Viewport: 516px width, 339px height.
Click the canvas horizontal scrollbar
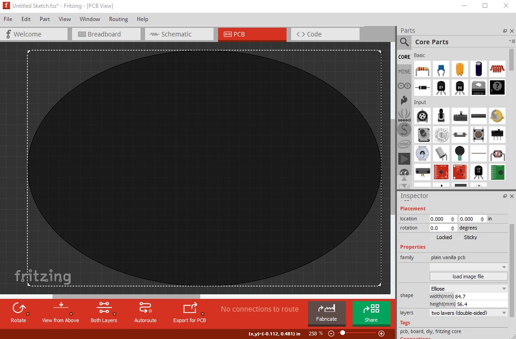tap(126, 297)
